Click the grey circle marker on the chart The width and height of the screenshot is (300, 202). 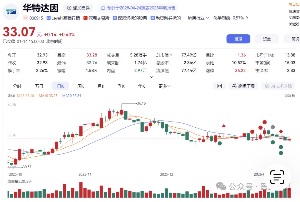point(273,127)
